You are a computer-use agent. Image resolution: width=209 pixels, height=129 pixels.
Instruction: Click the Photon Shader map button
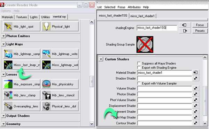[195, 94]
